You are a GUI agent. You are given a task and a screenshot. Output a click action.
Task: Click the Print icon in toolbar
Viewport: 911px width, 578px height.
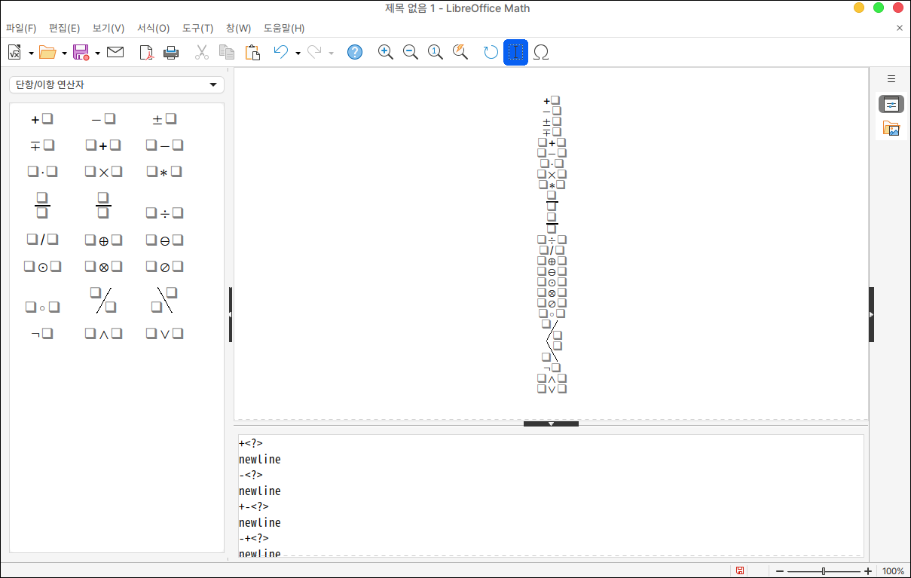pyautogui.click(x=171, y=52)
